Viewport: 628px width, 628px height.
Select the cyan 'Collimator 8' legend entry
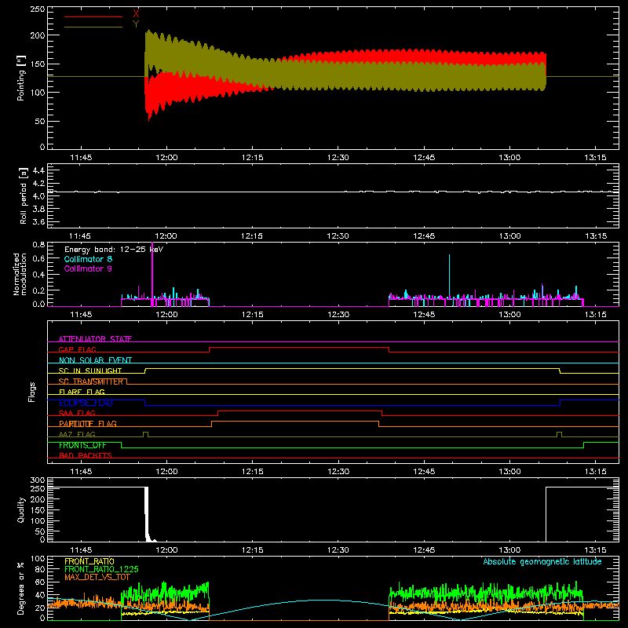88,259
